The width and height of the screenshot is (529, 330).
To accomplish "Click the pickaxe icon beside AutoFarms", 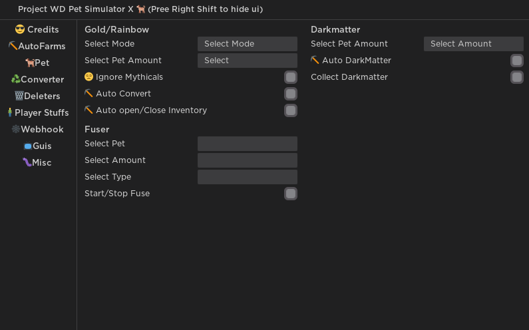I will coord(13,45).
